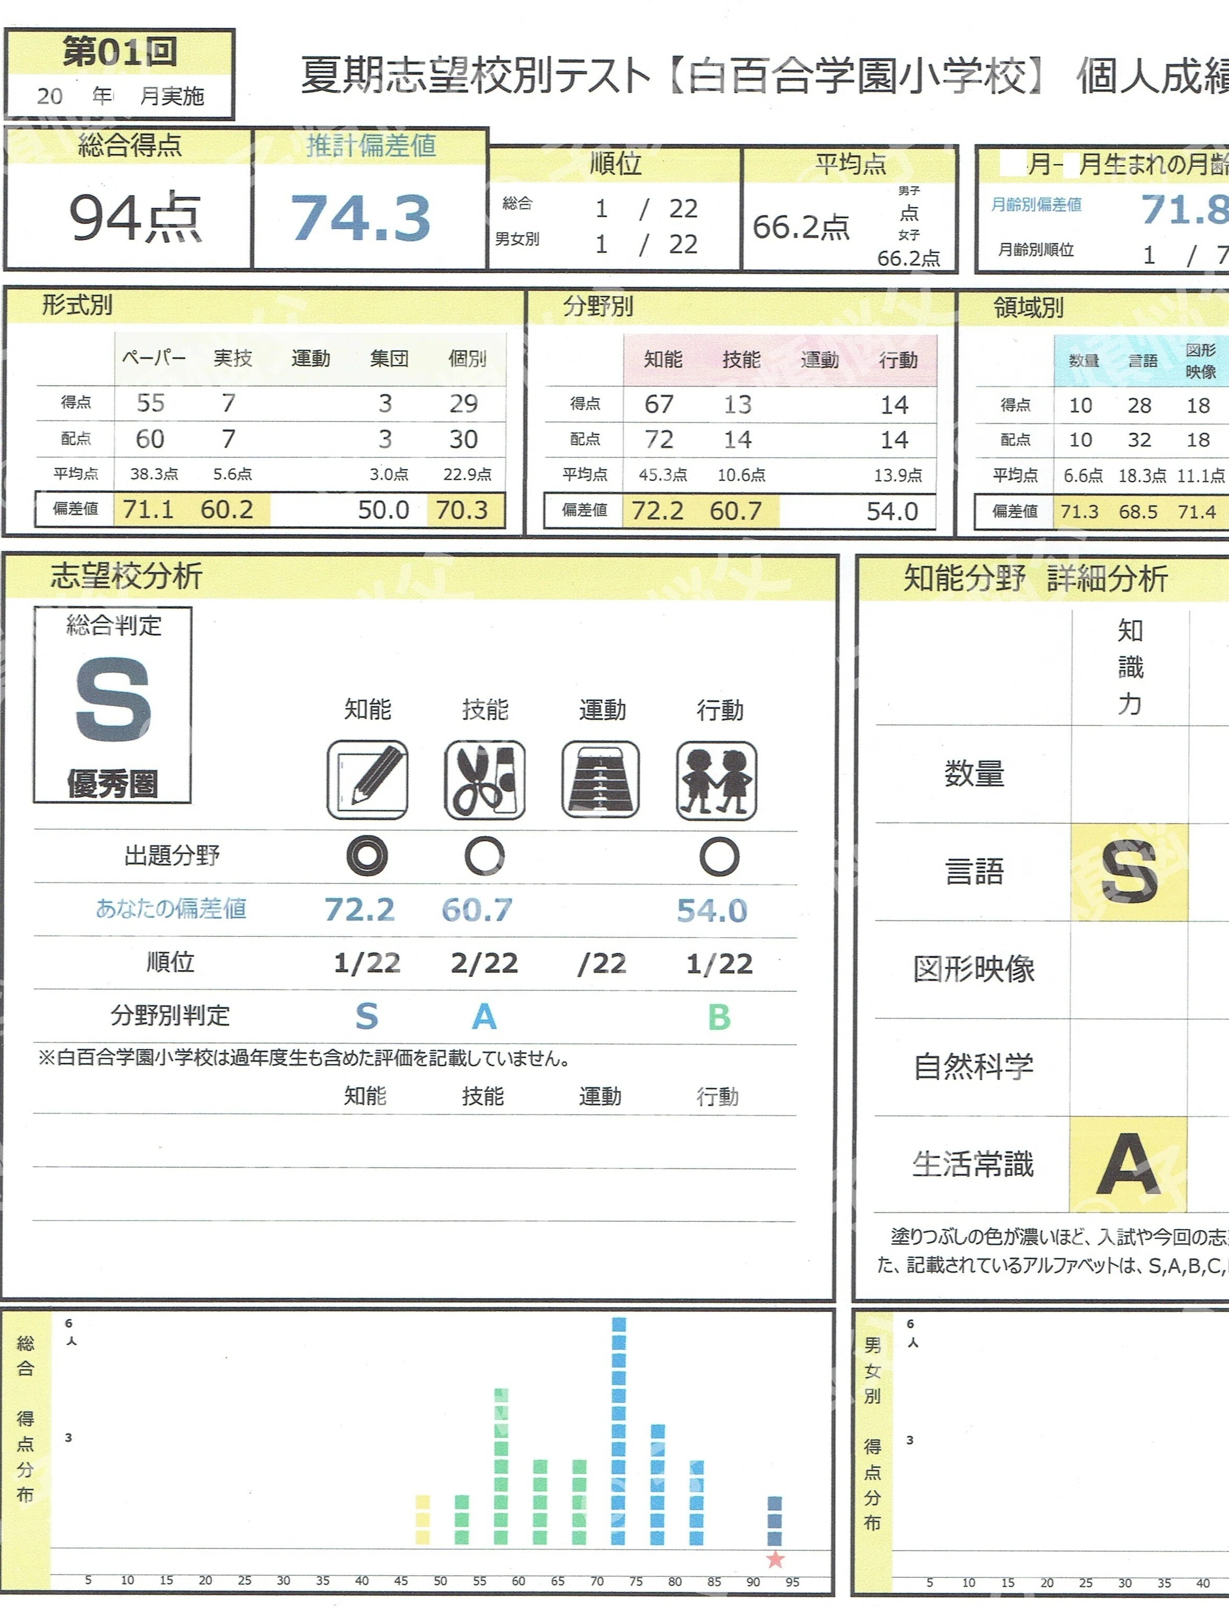Click the average 45.3点

pos(663,476)
